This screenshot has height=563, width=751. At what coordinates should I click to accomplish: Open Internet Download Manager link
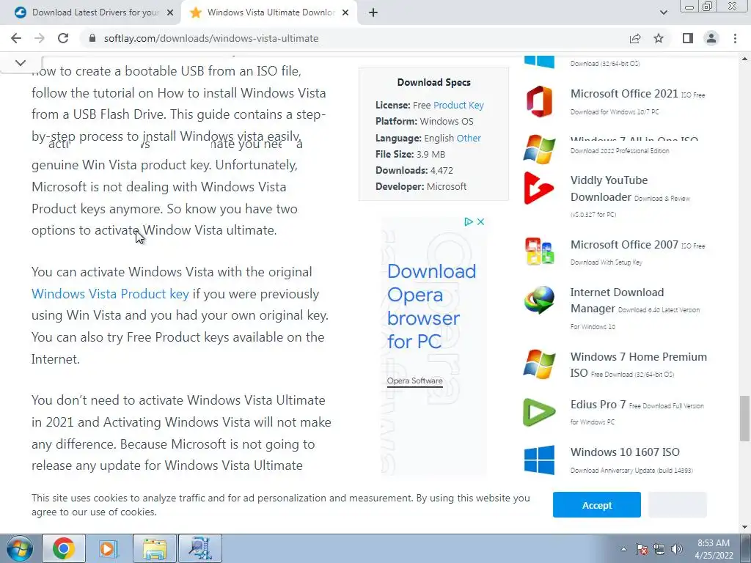pos(617,300)
